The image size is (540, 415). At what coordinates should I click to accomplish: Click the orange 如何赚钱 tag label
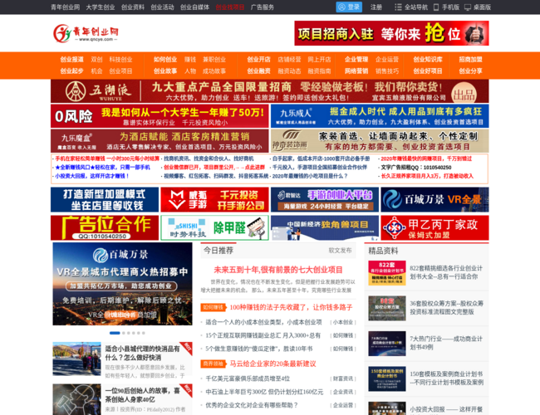(214, 307)
